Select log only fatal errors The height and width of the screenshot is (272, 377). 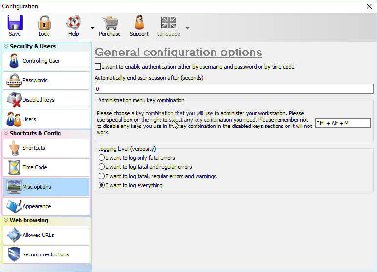coord(101,158)
